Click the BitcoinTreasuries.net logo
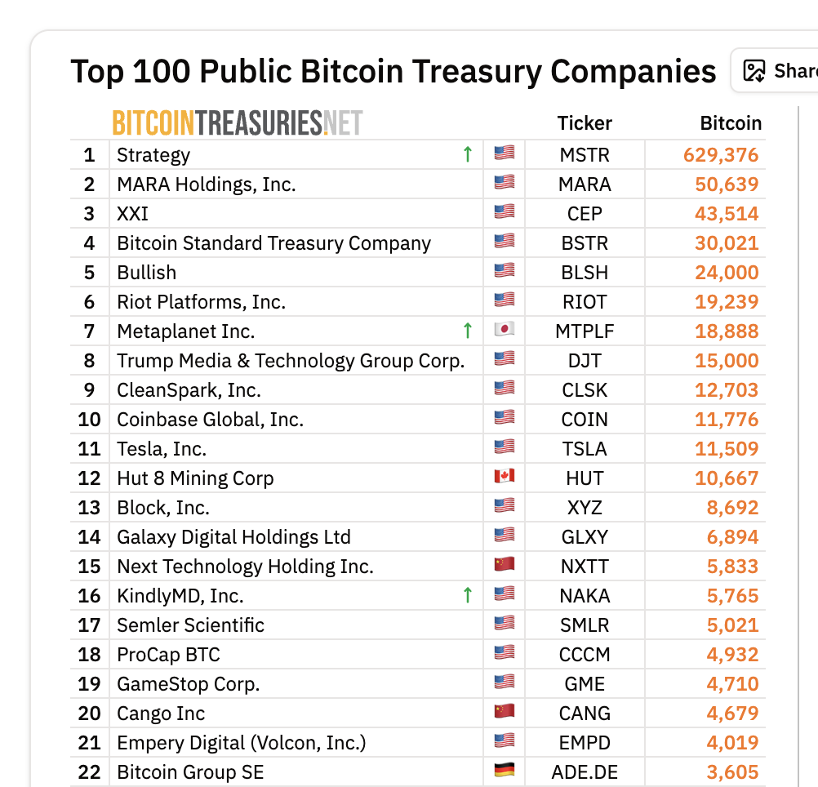This screenshot has height=787, width=818. click(238, 122)
